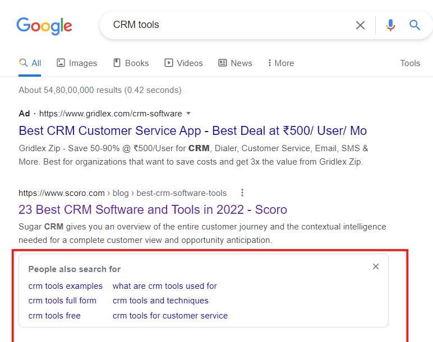The image size is (433, 342).
Task: Open the search Tools options
Action: coord(410,63)
